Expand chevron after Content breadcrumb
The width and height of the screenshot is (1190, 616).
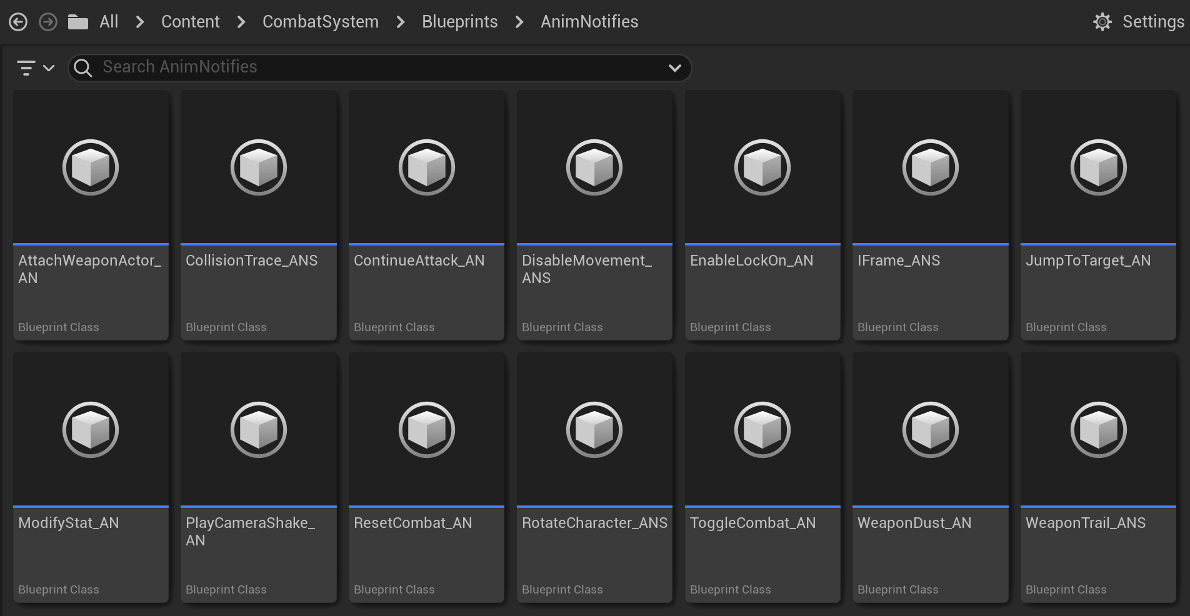241,22
